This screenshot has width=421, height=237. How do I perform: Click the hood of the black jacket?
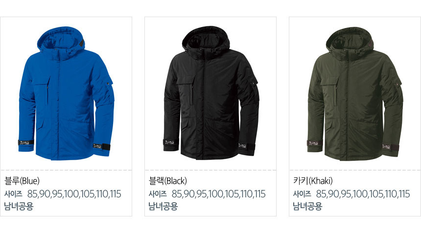(x=206, y=40)
